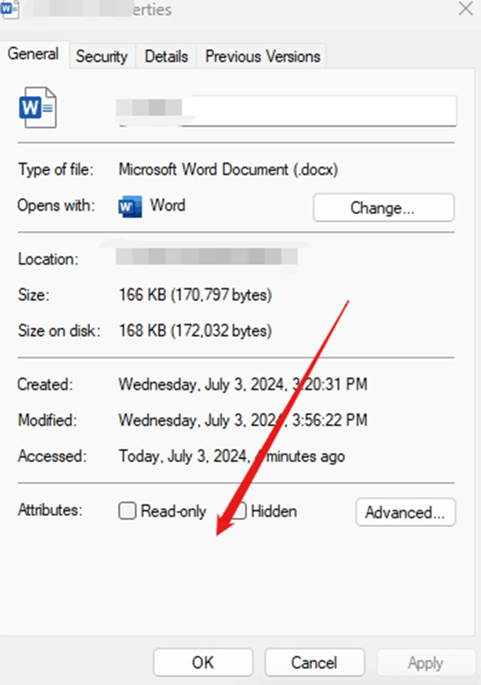Click the '168 KB (172,032 bytes)' size on disk

point(195,331)
